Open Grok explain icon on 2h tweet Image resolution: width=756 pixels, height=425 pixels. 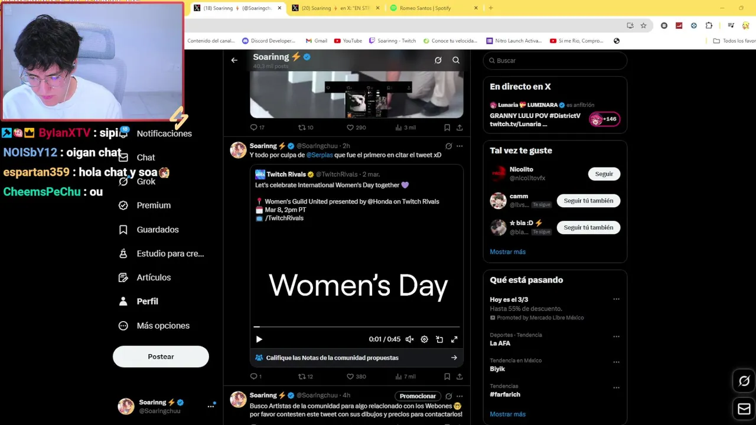(x=448, y=146)
